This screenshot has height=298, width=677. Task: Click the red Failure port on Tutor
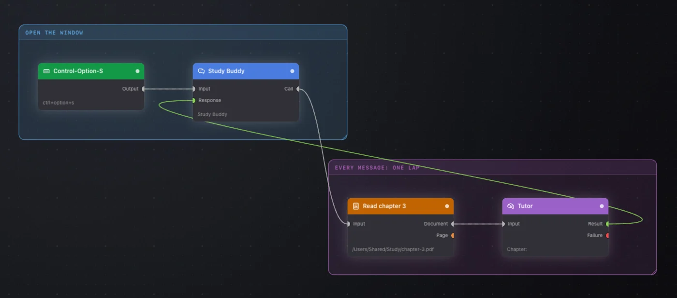pyautogui.click(x=608, y=235)
